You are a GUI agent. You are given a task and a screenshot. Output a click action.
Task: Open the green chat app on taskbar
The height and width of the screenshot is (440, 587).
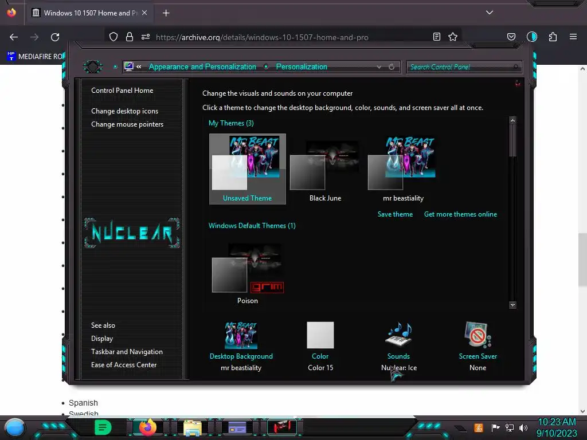(103, 427)
